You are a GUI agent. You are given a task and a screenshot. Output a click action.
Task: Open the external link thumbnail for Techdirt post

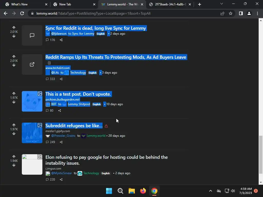point(32,64)
